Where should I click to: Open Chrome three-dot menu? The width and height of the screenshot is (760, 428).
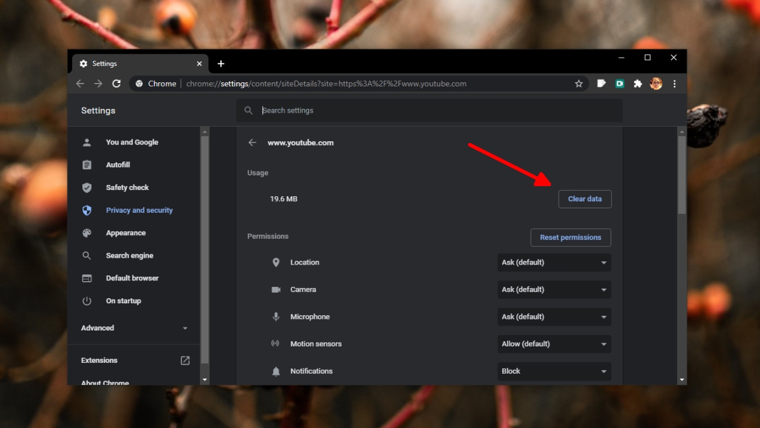click(674, 84)
